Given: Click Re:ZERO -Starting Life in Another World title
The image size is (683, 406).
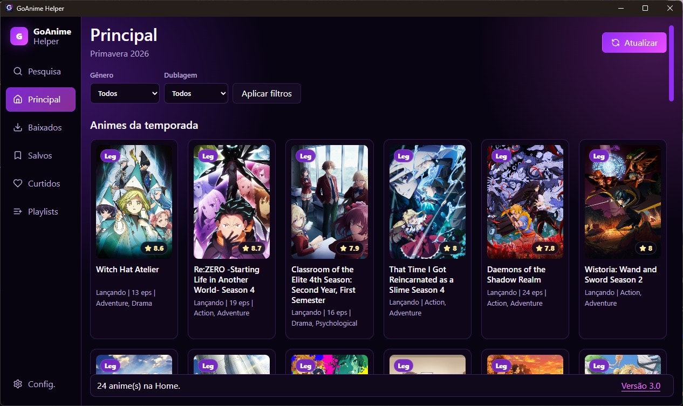Looking at the screenshot, I should click(x=227, y=279).
